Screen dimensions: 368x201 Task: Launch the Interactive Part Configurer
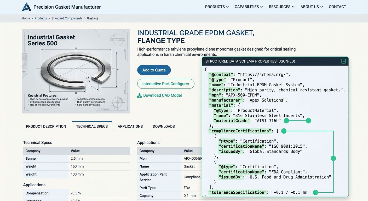(x=166, y=84)
